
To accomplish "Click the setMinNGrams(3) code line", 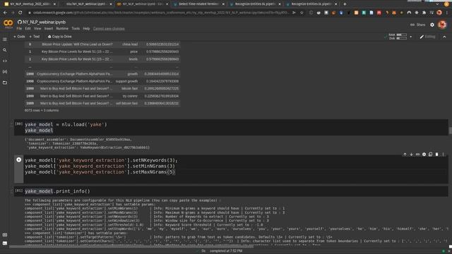I will click(x=100, y=166).
